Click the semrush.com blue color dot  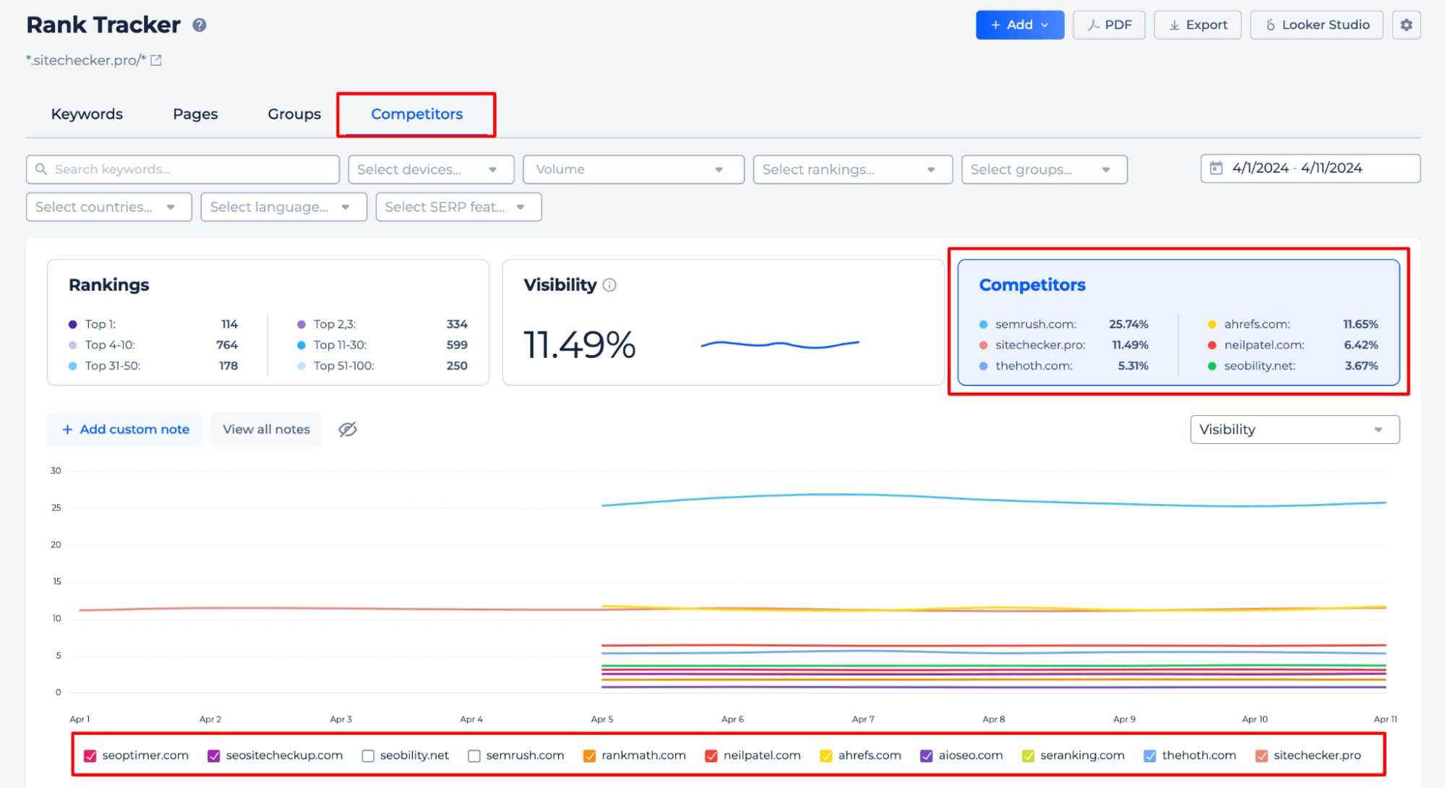click(983, 325)
